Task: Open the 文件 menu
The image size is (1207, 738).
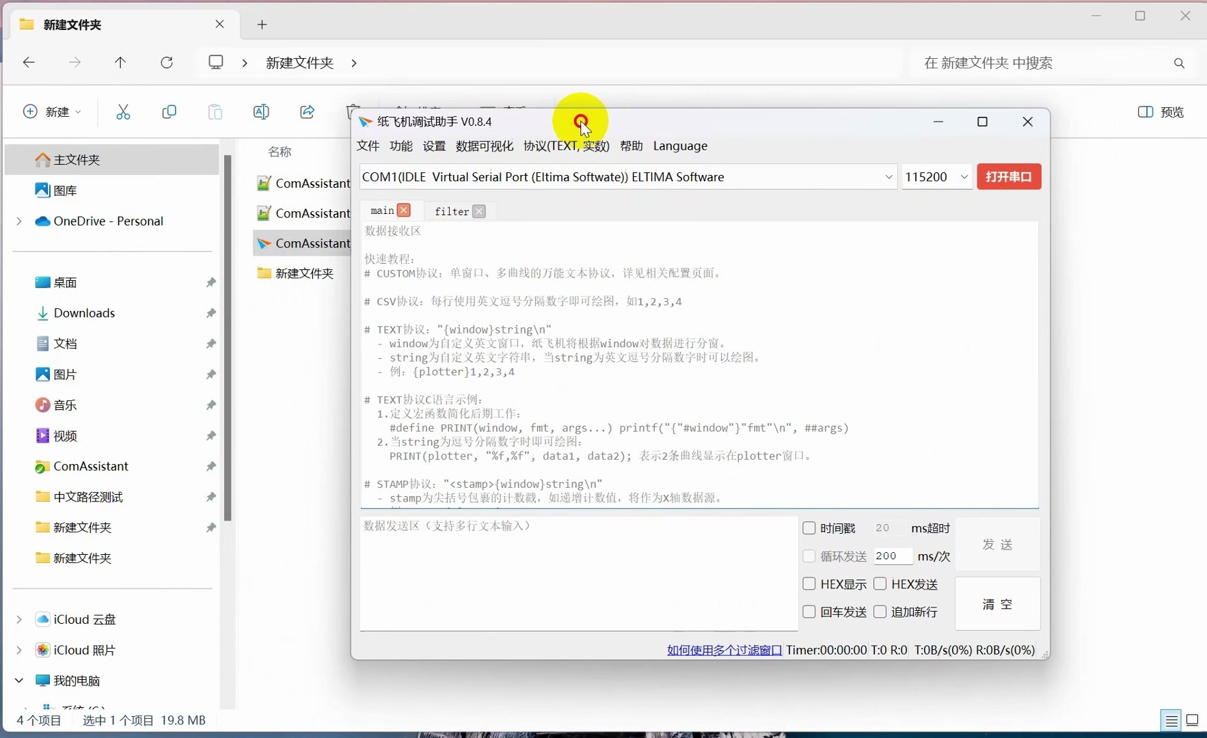Action: (x=368, y=146)
